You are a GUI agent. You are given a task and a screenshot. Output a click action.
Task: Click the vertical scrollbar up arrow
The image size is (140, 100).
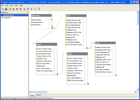pos(138,12)
